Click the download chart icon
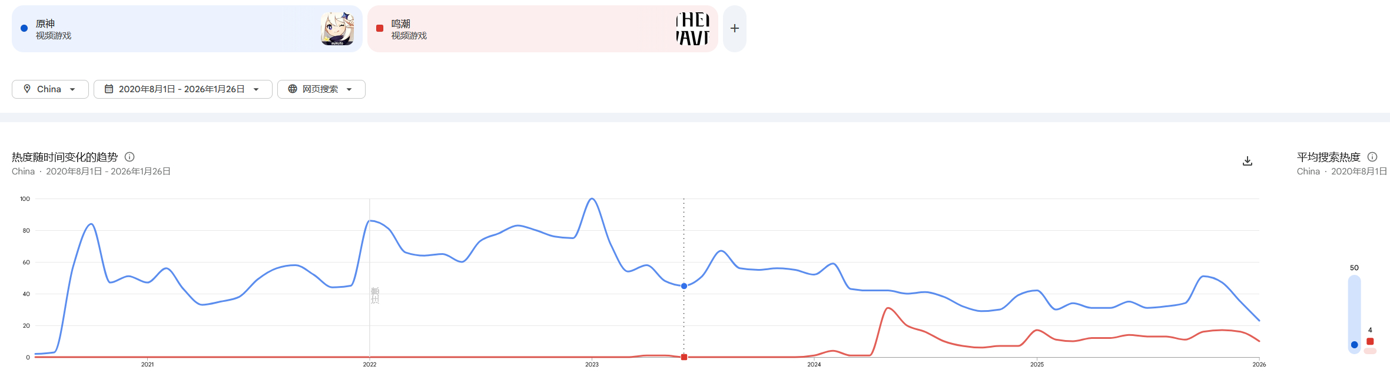Image resolution: width=1390 pixels, height=380 pixels. (1247, 161)
